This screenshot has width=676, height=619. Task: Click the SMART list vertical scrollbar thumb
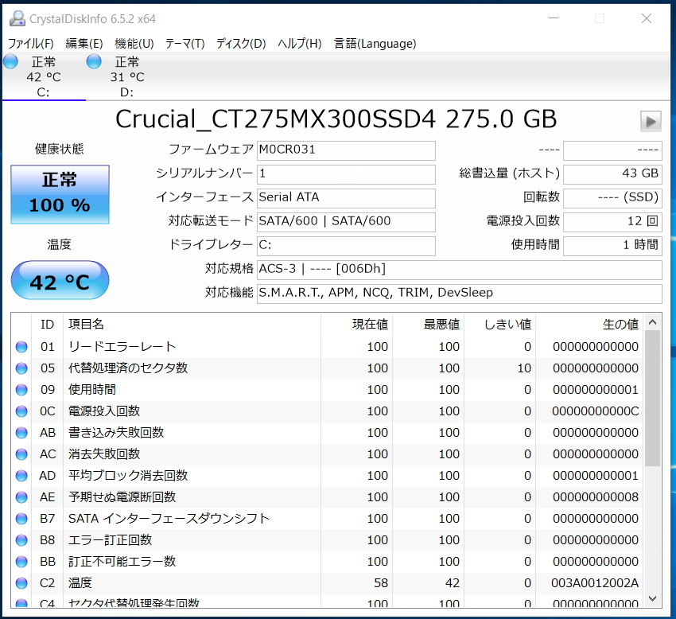(x=653, y=398)
